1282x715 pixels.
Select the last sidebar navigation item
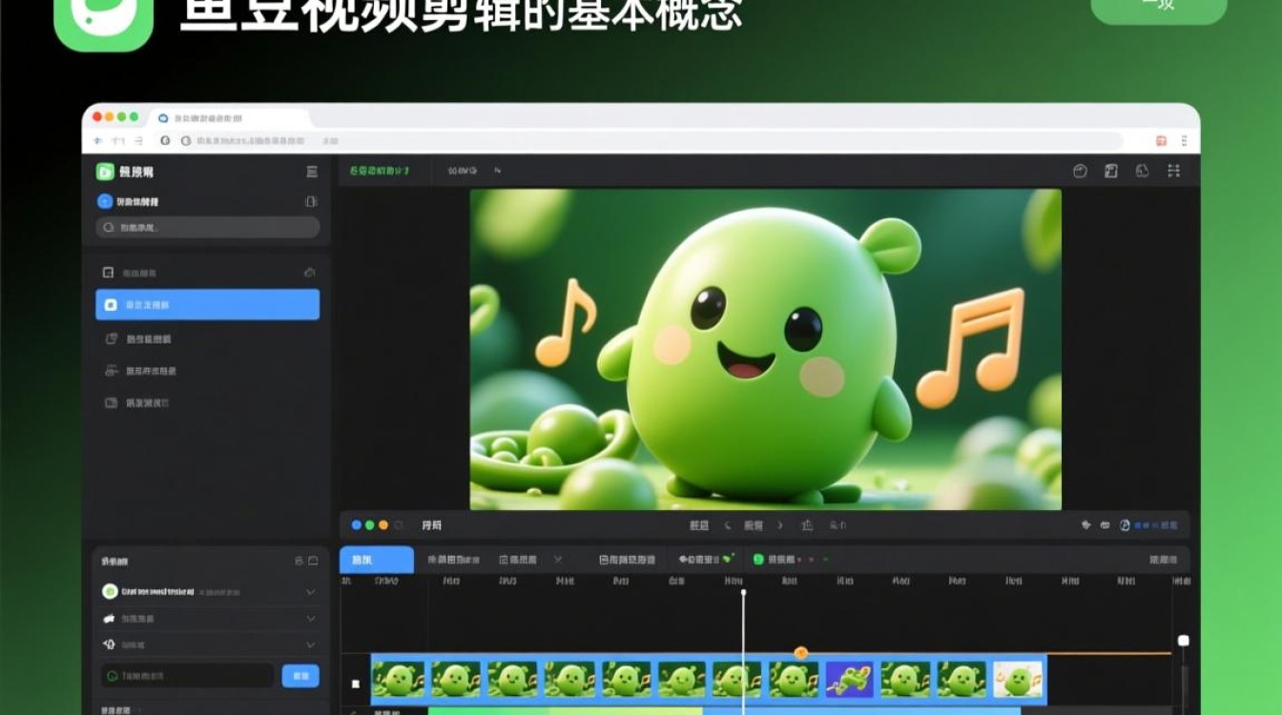(207, 403)
